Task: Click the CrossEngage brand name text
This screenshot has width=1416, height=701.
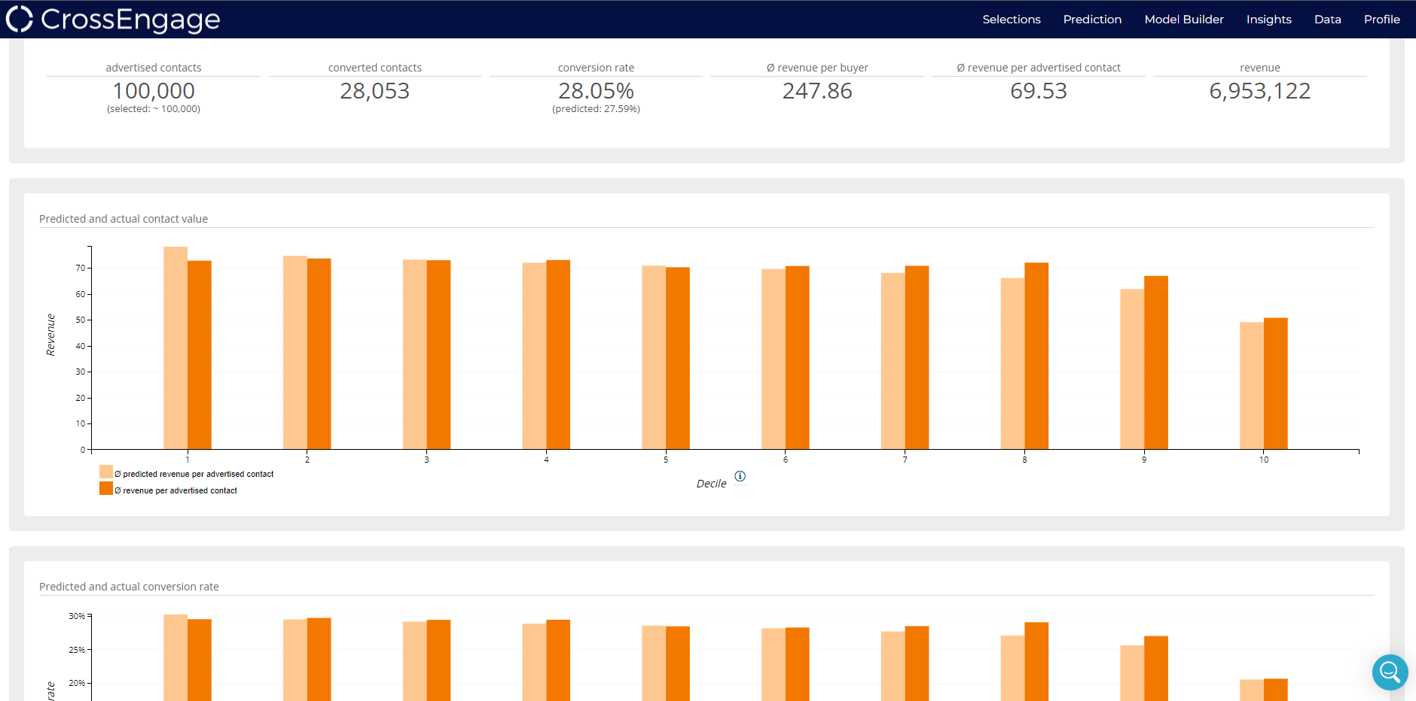Action: tap(130, 20)
